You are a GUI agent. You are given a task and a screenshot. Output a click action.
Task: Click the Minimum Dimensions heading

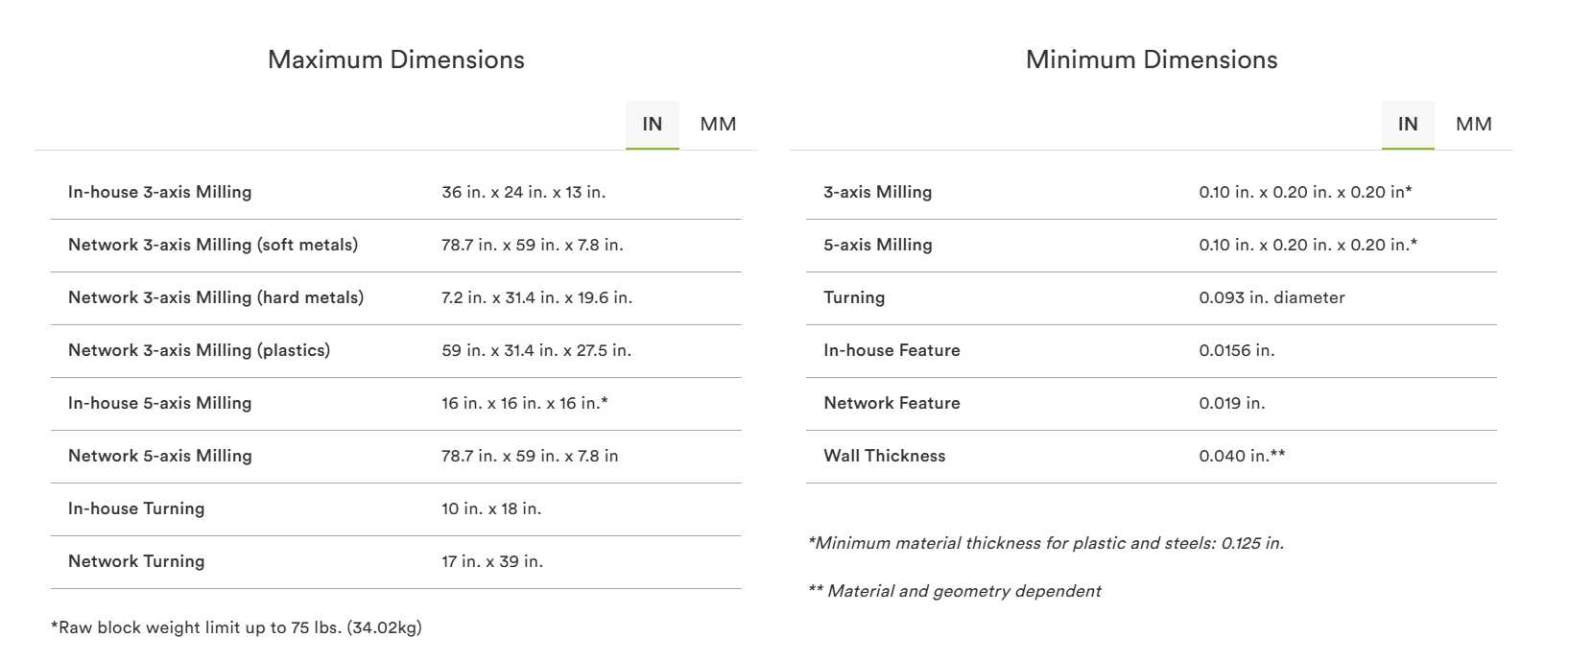point(1151,59)
